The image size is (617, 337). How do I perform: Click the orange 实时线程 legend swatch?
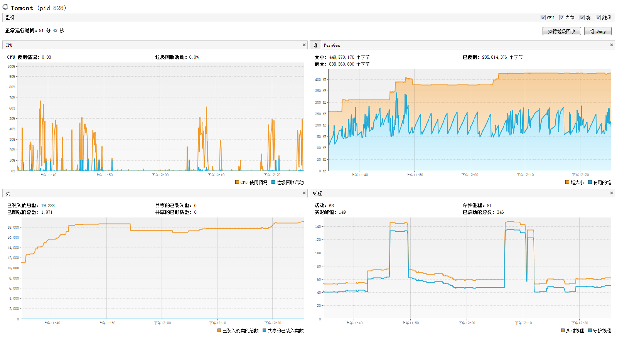click(x=563, y=330)
